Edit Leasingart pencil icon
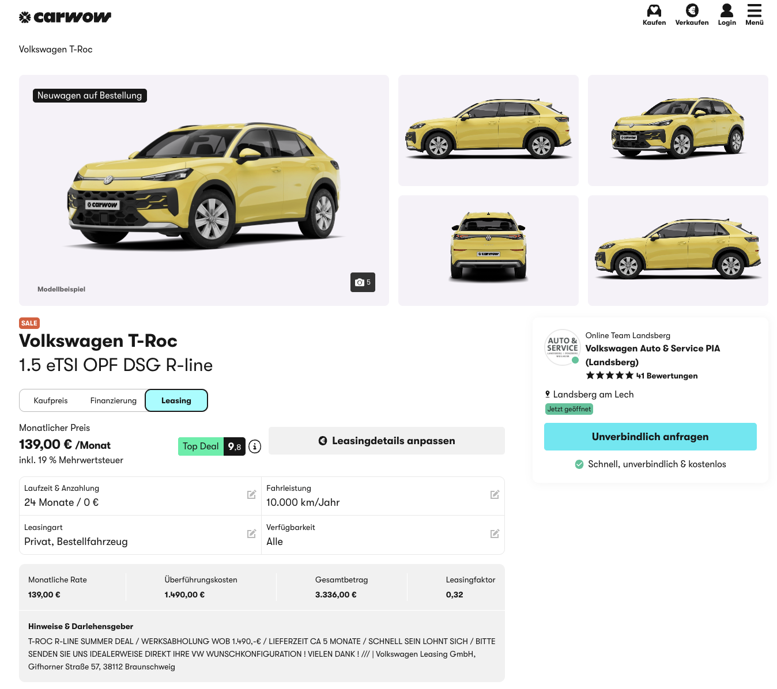Viewport: 777px width, 689px height. (x=252, y=534)
